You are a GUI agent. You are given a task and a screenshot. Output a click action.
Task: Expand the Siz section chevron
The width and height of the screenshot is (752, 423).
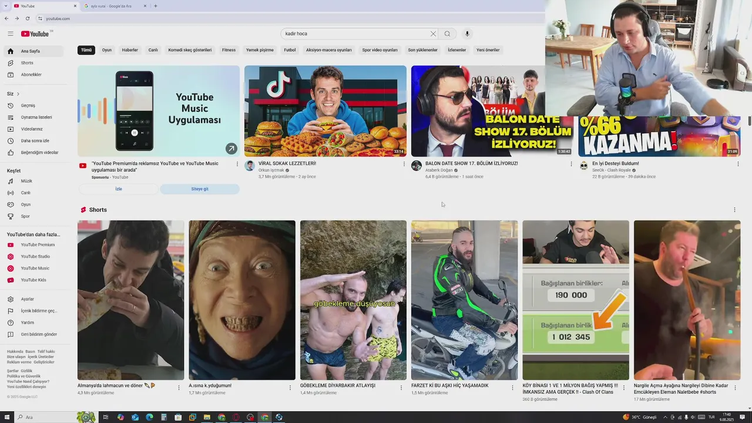(18, 94)
